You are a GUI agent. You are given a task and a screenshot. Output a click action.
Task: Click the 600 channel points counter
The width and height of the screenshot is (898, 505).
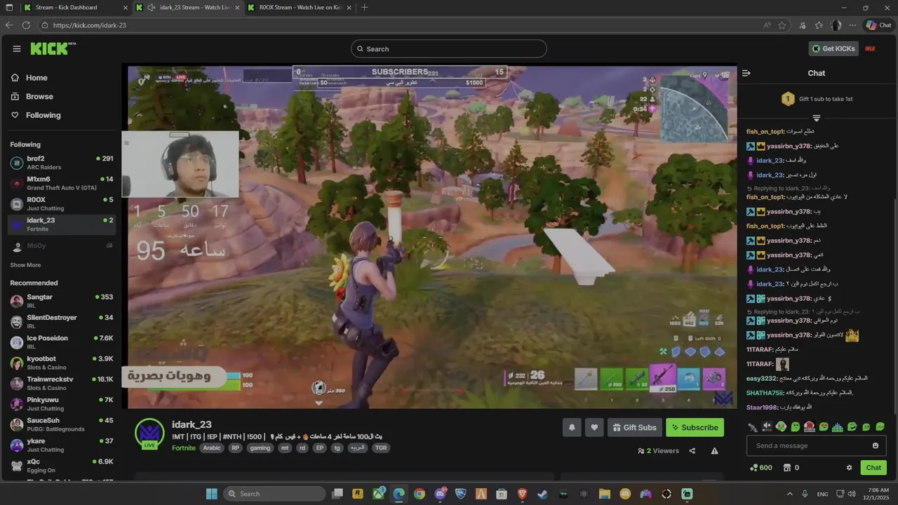pos(761,468)
